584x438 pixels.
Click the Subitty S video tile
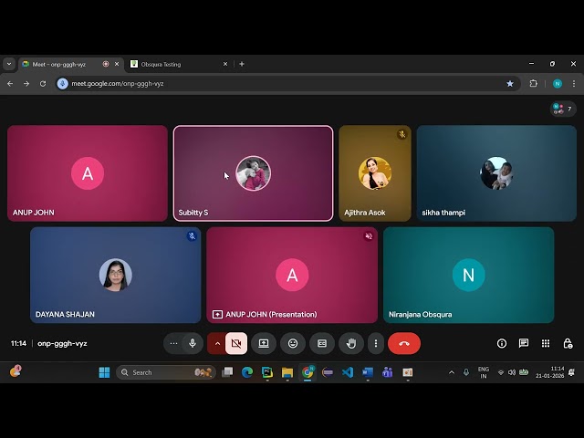coord(253,173)
